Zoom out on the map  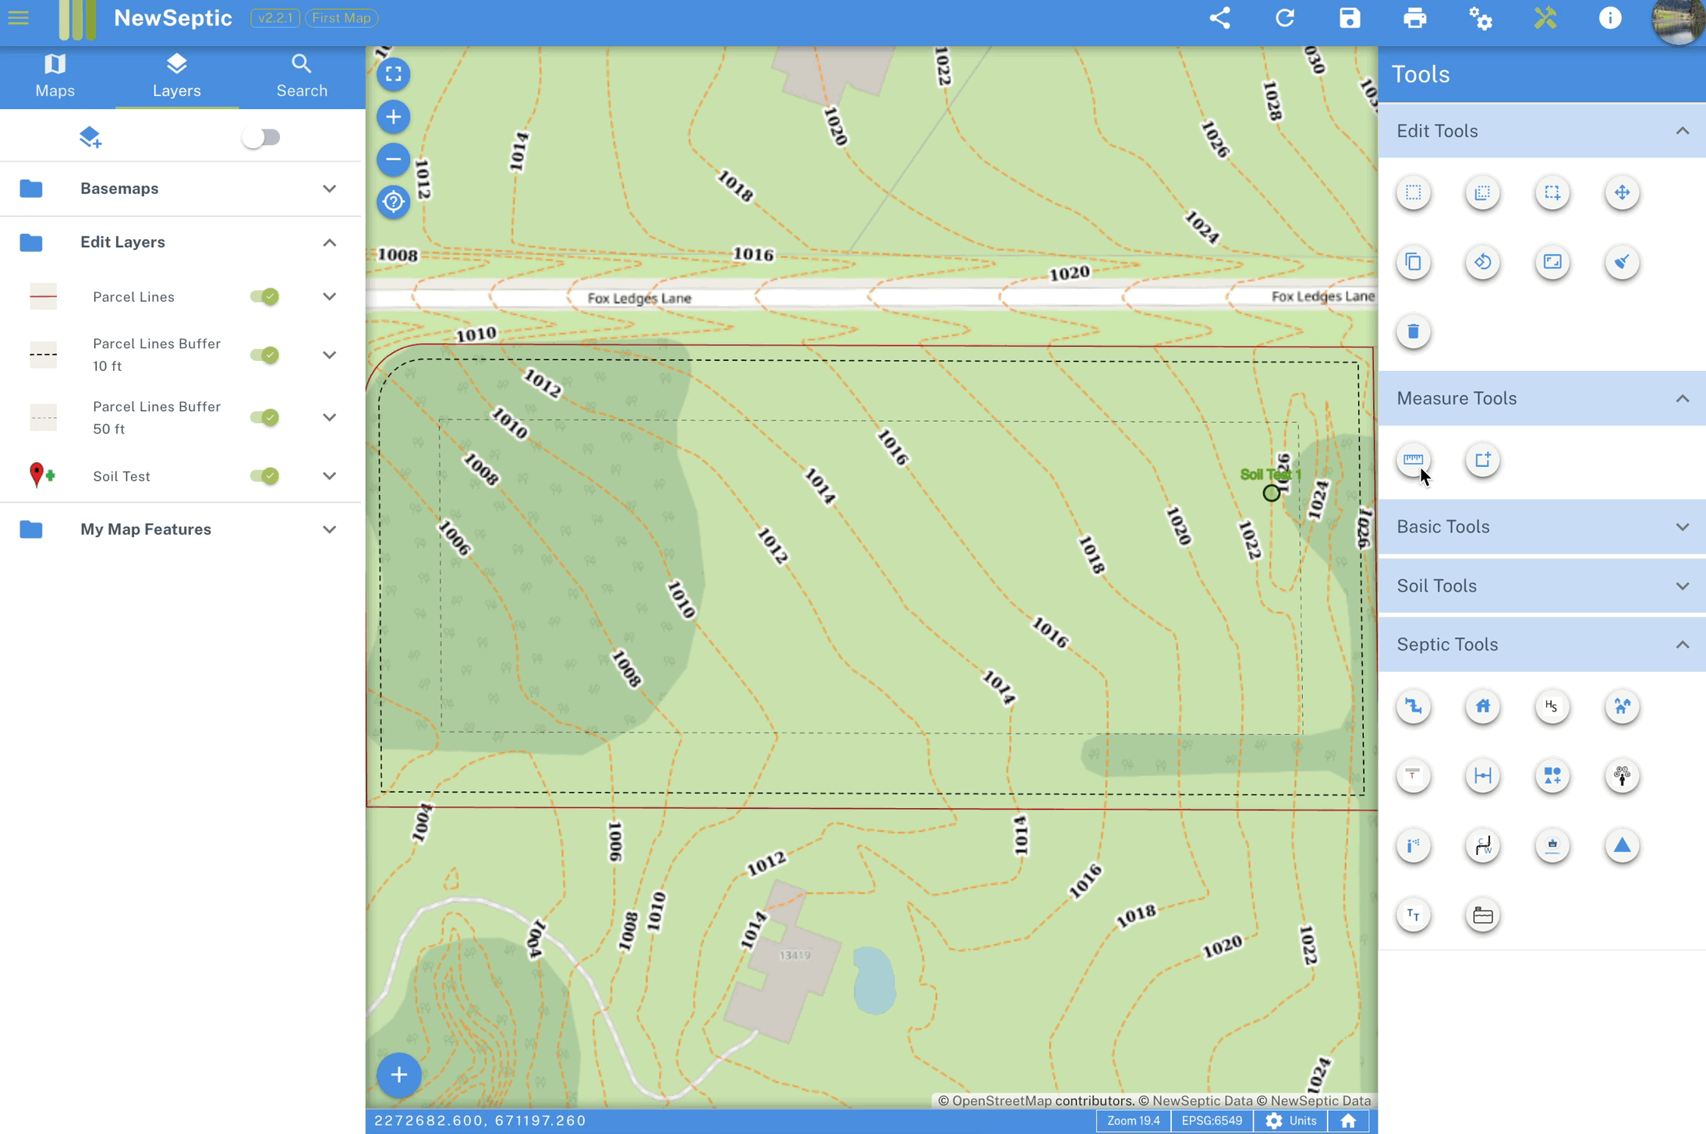click(394, 160)
